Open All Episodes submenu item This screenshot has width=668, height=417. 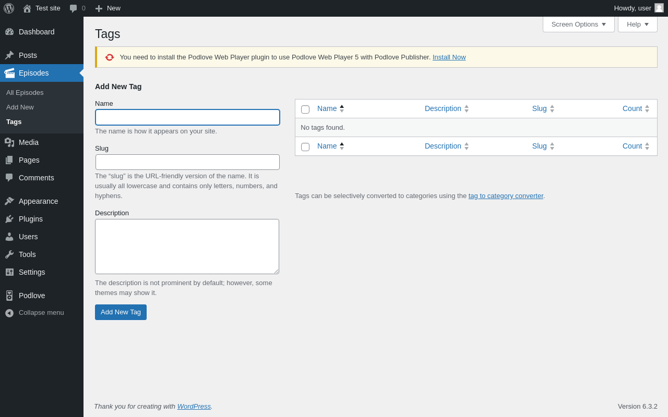click(x=25, y=92)
